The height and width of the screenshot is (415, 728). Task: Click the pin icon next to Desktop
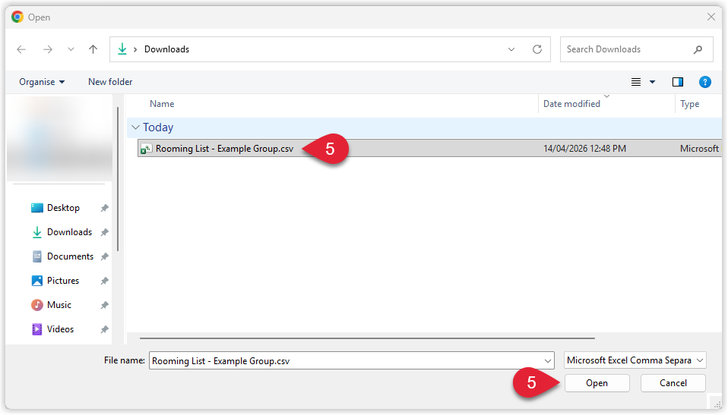click(104, 208)
